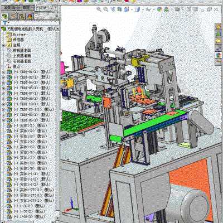The width and height of the screenshot is (223, 223).
Task: Open the SolidWorks Resources task pane tab
Action: pyautogui.click(x=219, y=27)
